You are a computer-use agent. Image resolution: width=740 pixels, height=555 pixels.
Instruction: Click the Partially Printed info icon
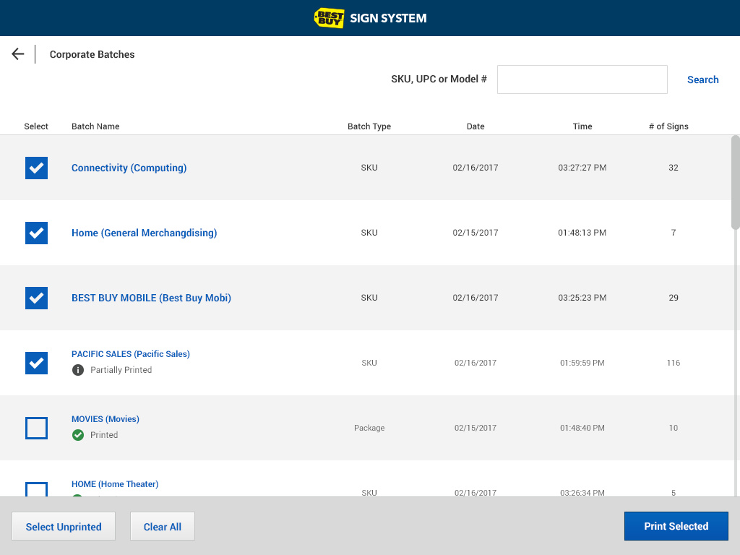(x=78, y=370)
